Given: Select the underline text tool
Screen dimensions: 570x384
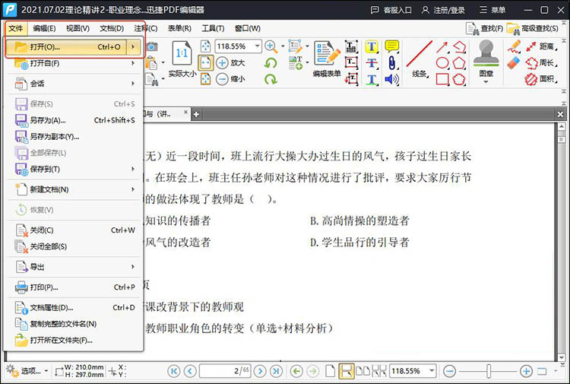Looking at the screenshot, I should (372, 79).
